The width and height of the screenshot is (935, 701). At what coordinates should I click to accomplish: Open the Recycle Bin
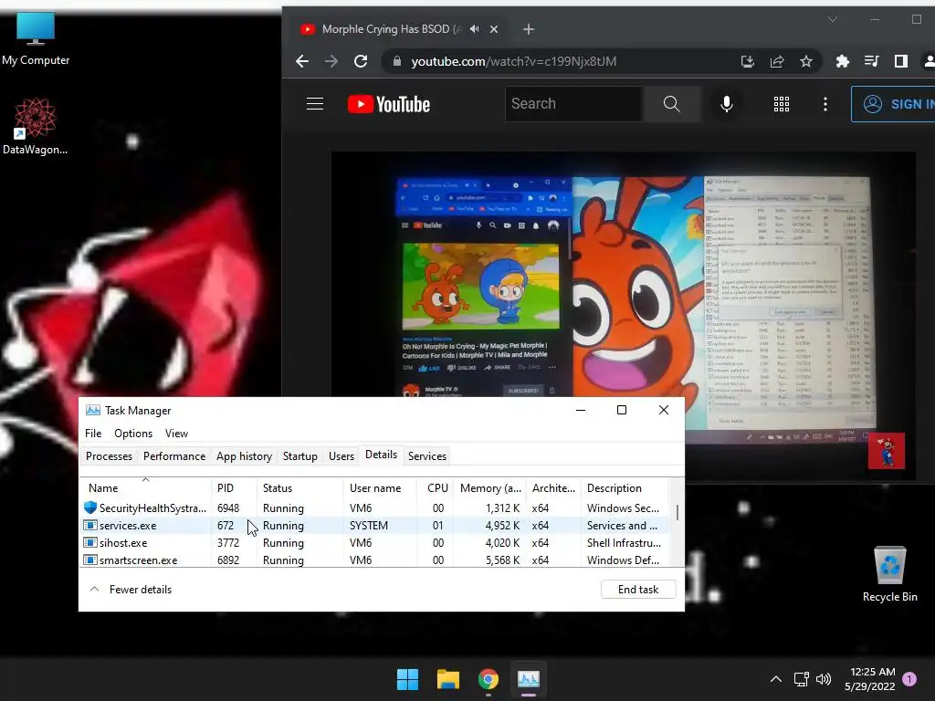pos(889,574)
